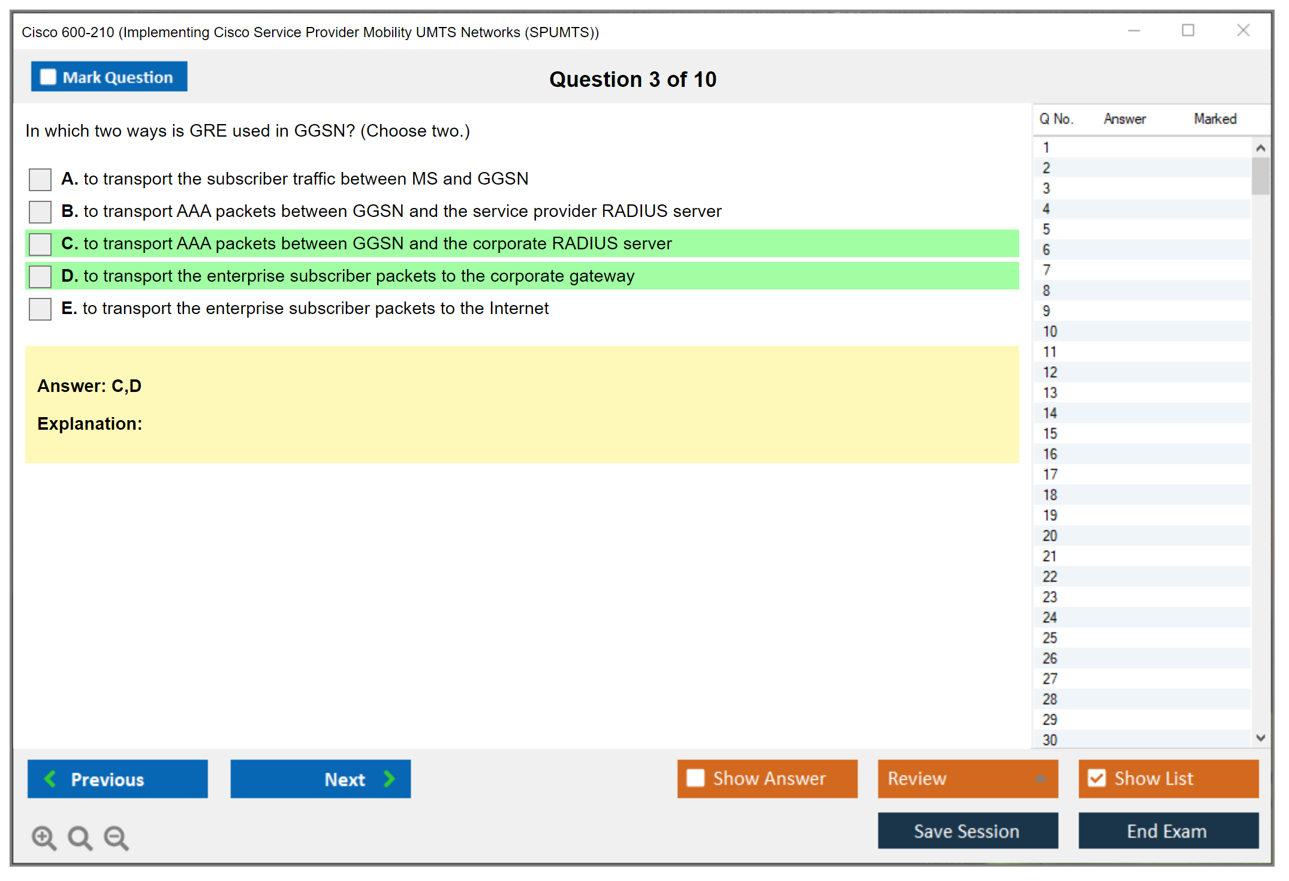Select question 5 in the list
Screen dimensions: 1289x881
pos(1046,230)
